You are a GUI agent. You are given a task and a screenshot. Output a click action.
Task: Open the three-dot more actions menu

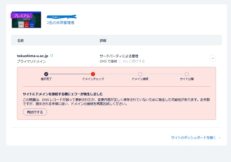tap(212, 58)
